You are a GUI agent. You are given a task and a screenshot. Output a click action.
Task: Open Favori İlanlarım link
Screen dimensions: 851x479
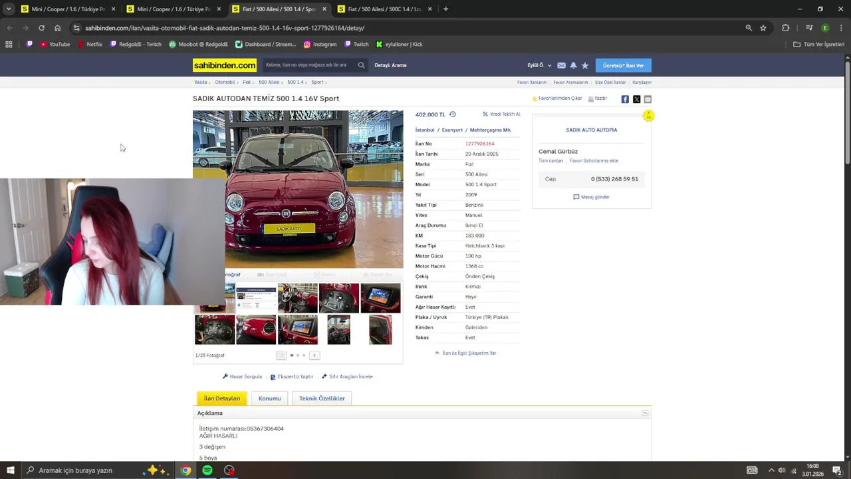(x=532, y=82)
